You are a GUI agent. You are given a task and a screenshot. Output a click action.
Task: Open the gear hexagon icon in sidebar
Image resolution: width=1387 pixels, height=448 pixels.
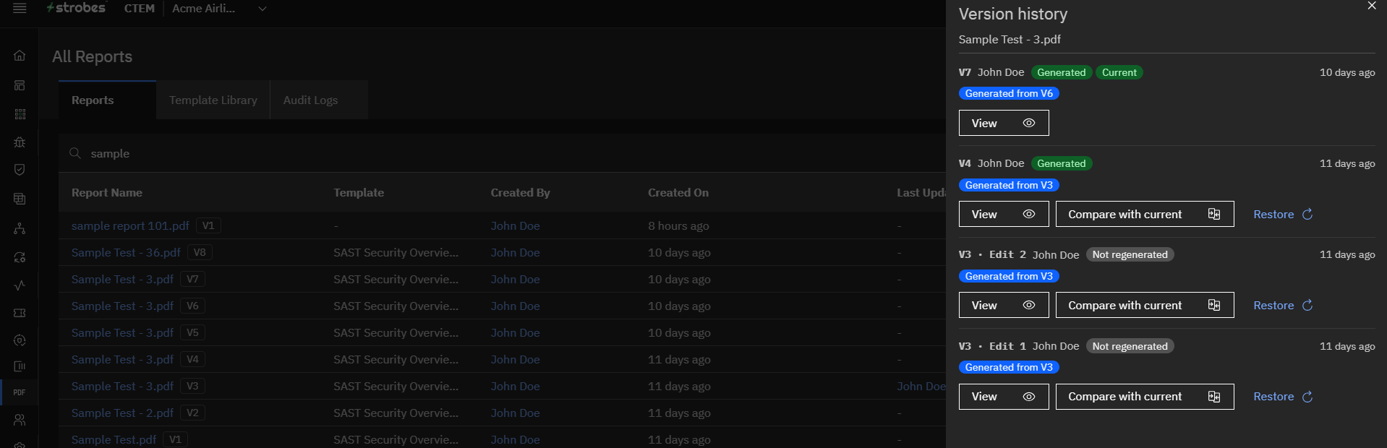click(x=20, y=340)
